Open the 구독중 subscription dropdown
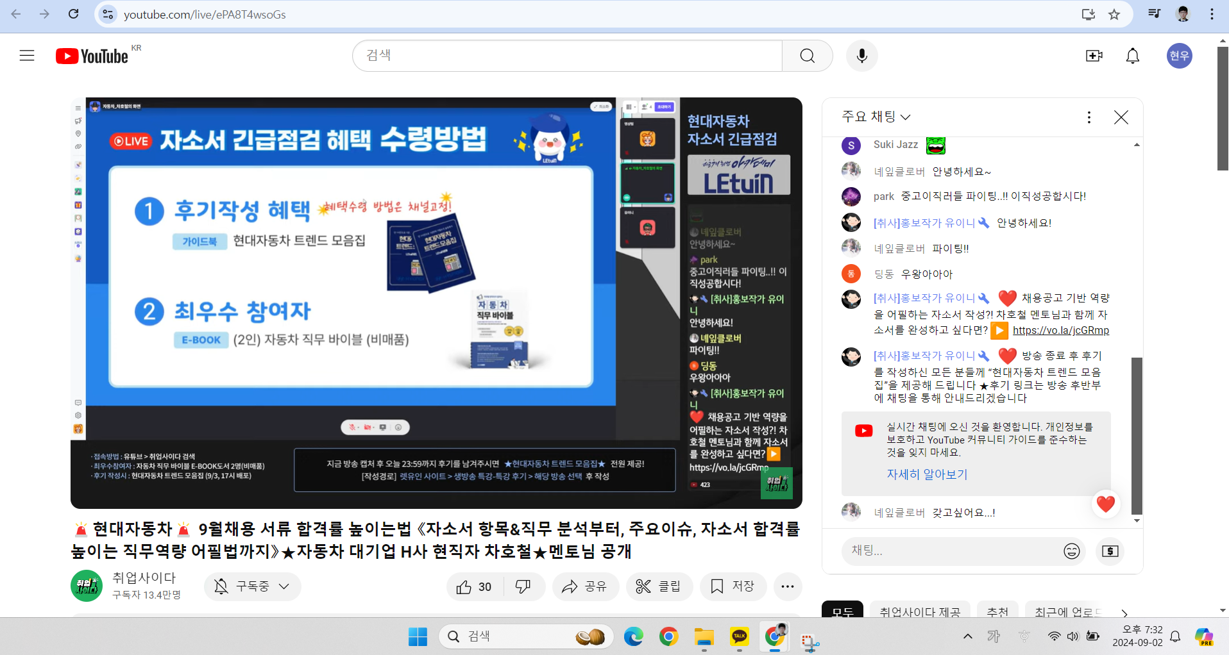Screen dimensions: 1229x655 [x=253, y=586]
